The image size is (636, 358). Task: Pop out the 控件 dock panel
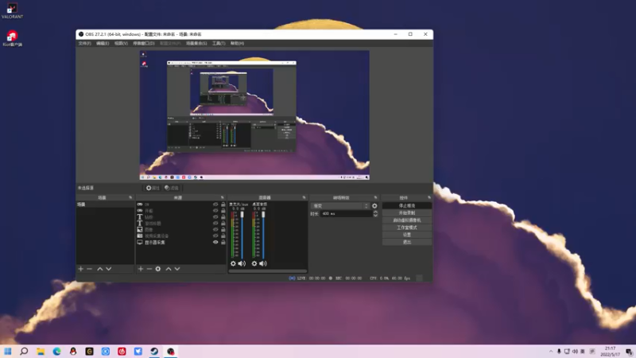[429, 197]
